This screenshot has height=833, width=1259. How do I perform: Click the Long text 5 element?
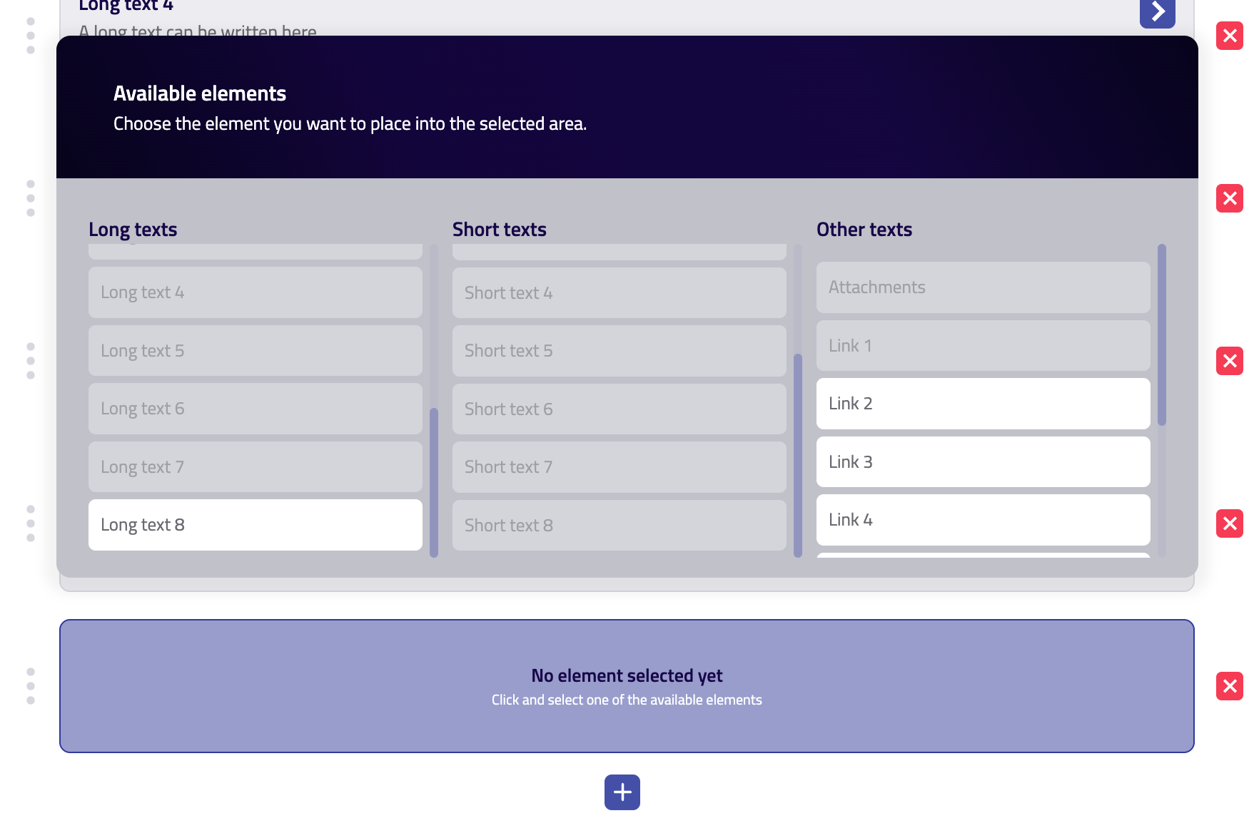click(x=255, y=351)
